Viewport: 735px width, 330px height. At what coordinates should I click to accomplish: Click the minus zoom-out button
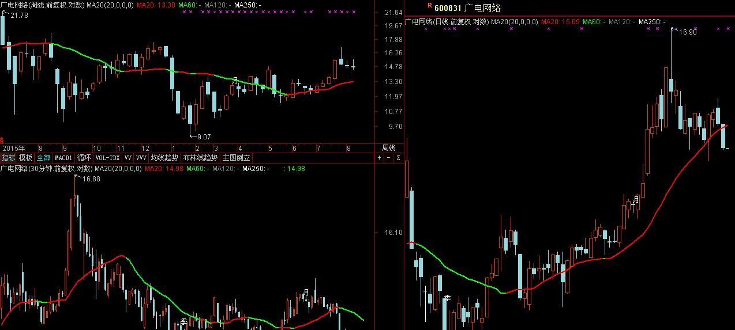388,157
